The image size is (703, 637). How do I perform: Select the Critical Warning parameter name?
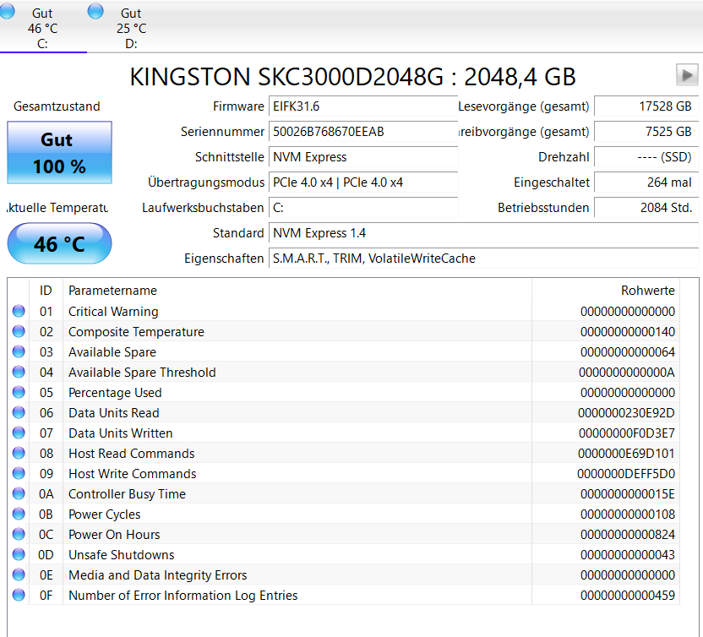113,312
